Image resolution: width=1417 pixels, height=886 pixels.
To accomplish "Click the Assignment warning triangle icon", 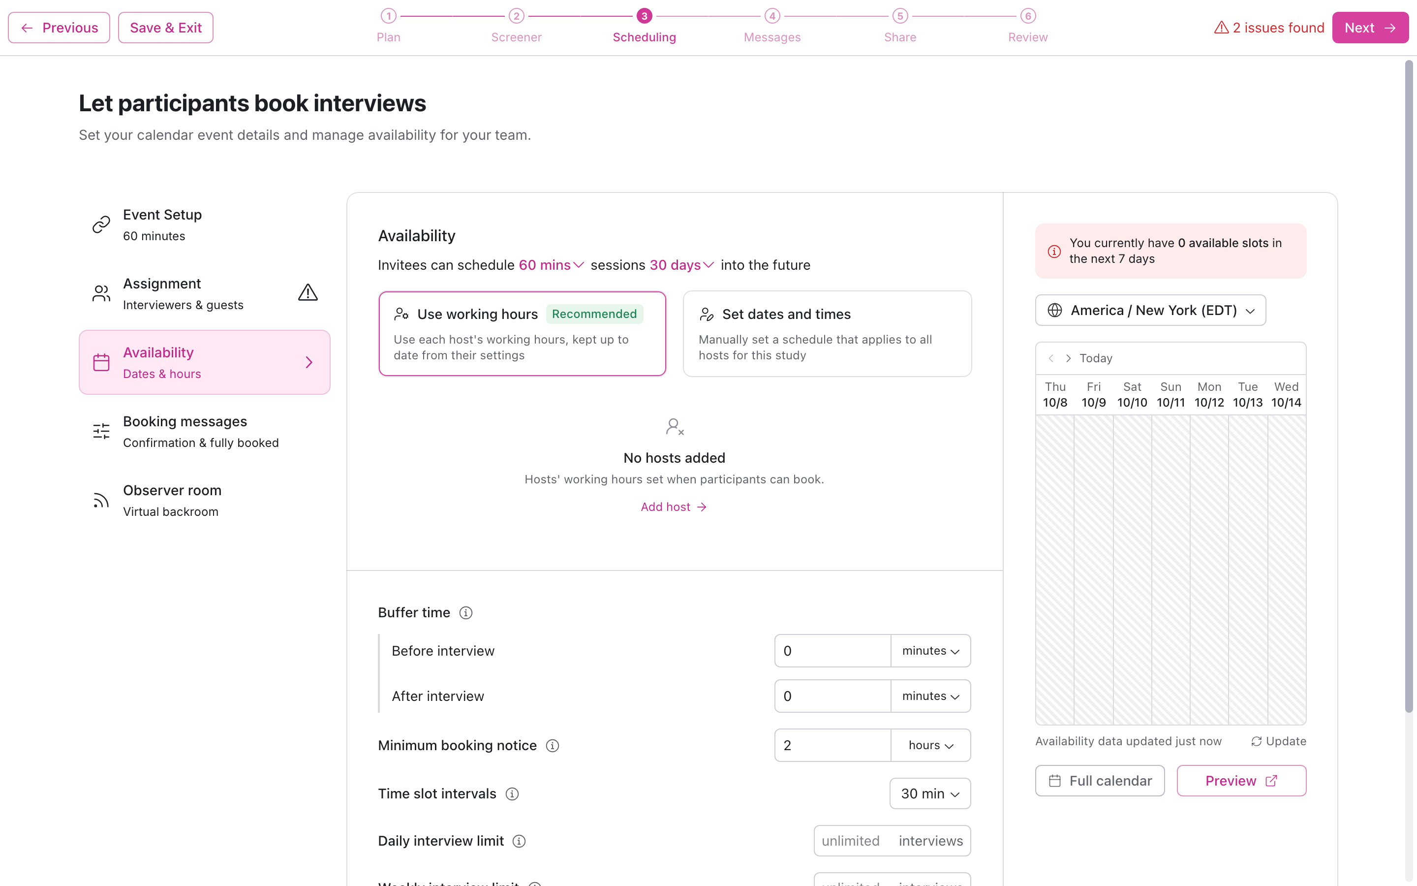I will [x=308, y=292].
